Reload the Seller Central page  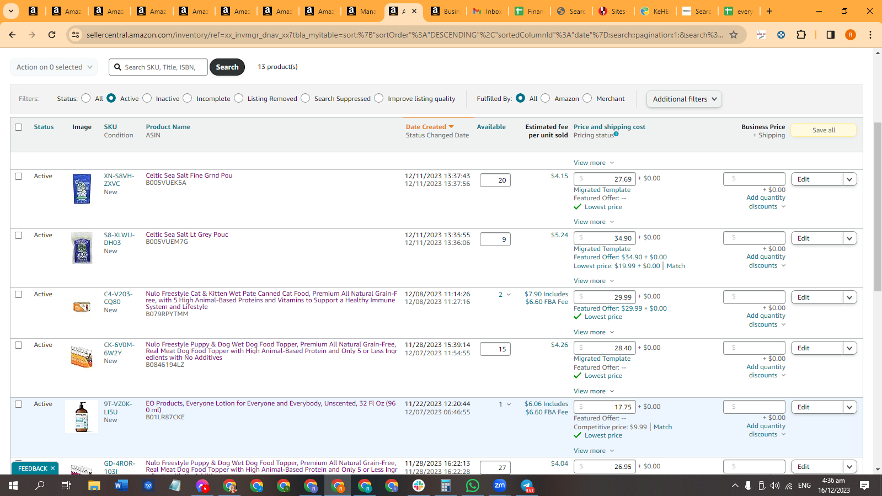(52, 35)
